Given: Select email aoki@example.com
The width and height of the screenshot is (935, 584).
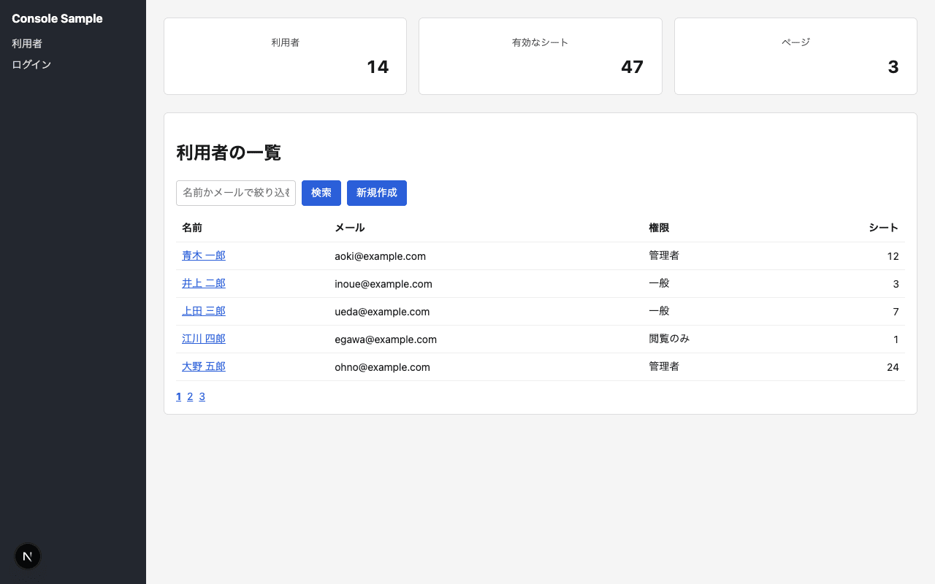Looking at the screenshot, I should tap(380, 256).
